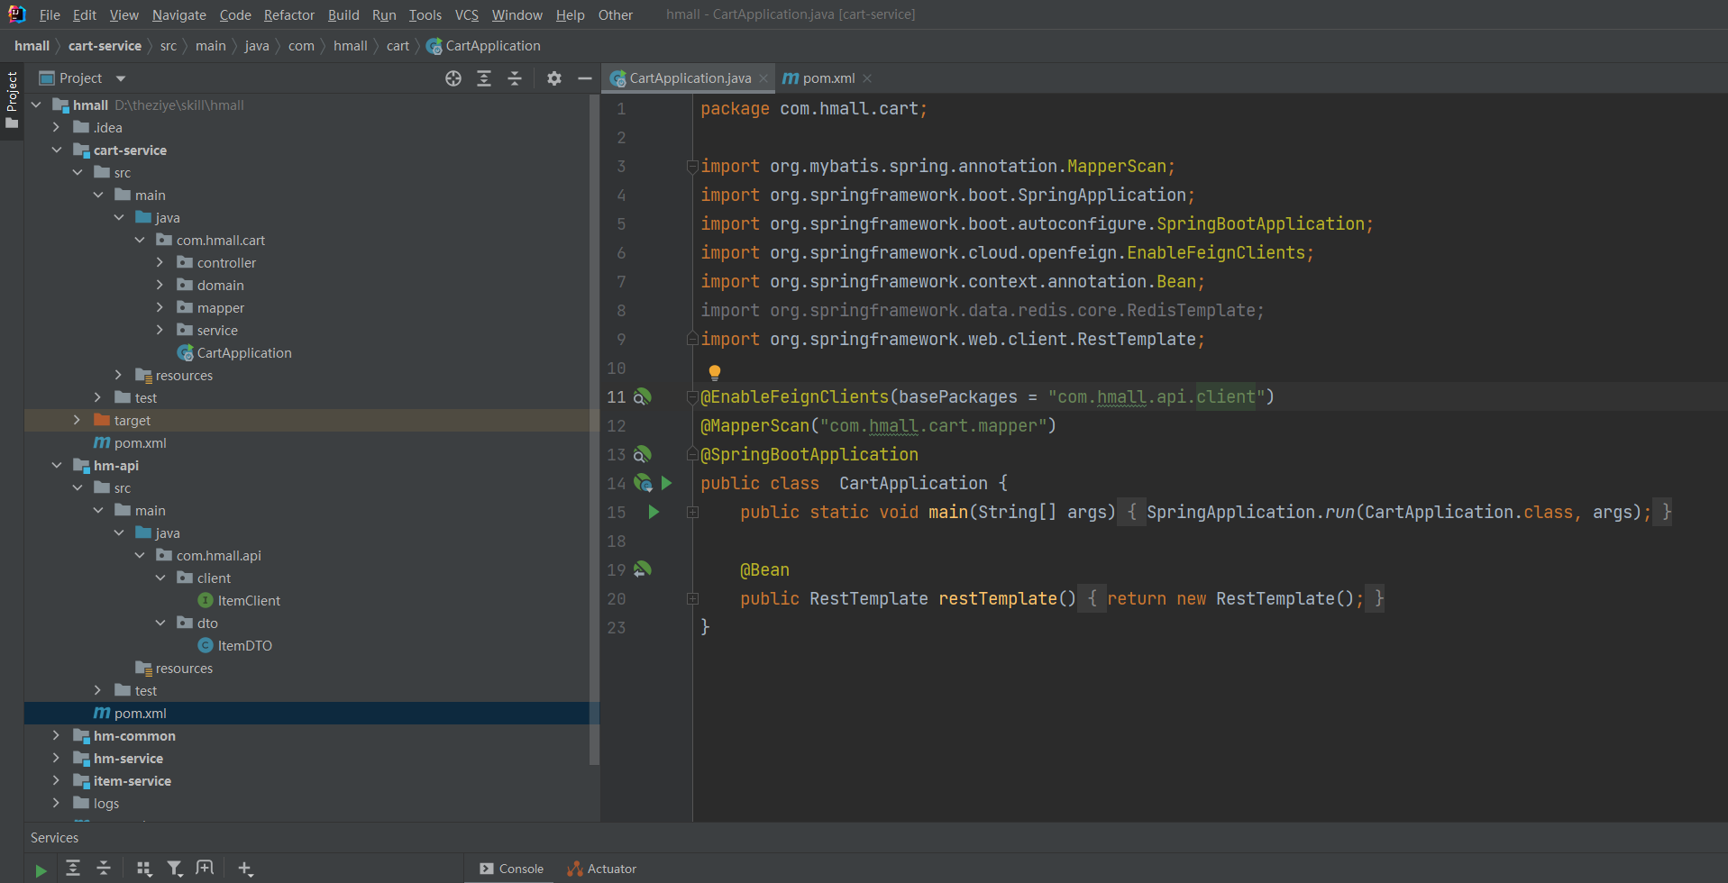Click the Expand All icon in the Project panel
1728x883 pixels.
click(x=484, y=78)
